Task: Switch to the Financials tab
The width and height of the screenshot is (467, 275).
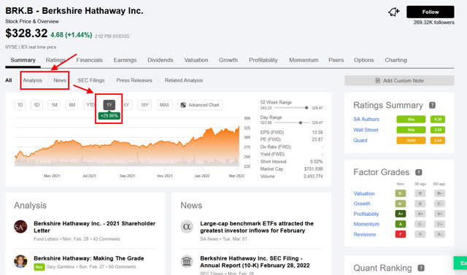Action: point(89,60)
